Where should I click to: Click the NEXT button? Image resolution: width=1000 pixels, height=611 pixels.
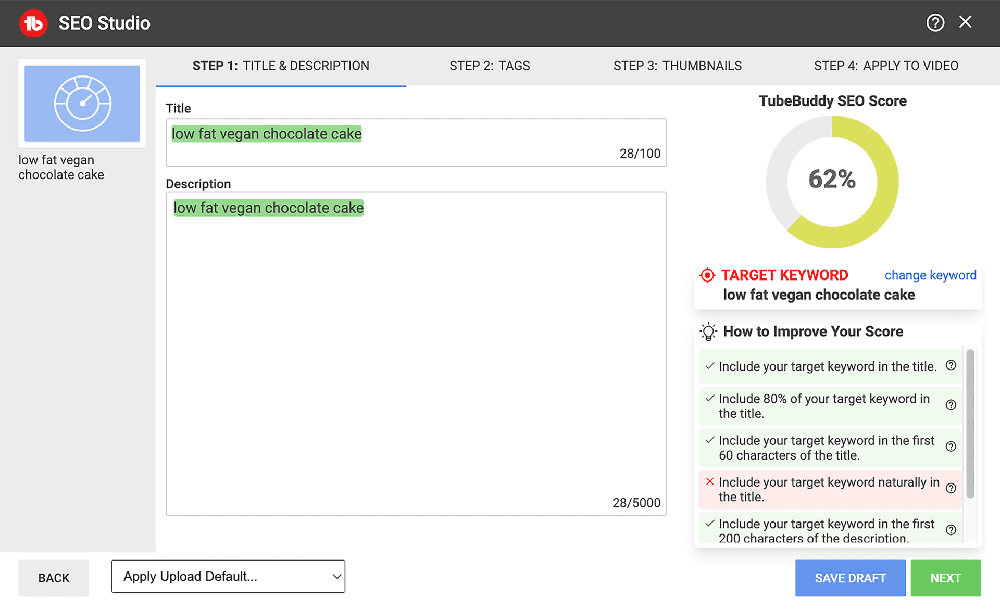click(x=945, y=578)
